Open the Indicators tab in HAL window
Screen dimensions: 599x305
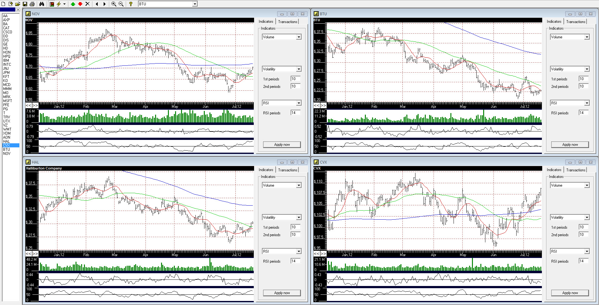pyautogui.click(x=266, y=170)
